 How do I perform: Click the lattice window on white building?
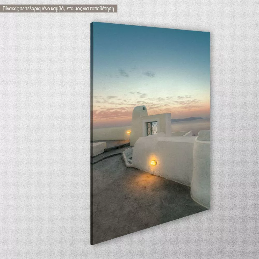click(x=152, y=128)
